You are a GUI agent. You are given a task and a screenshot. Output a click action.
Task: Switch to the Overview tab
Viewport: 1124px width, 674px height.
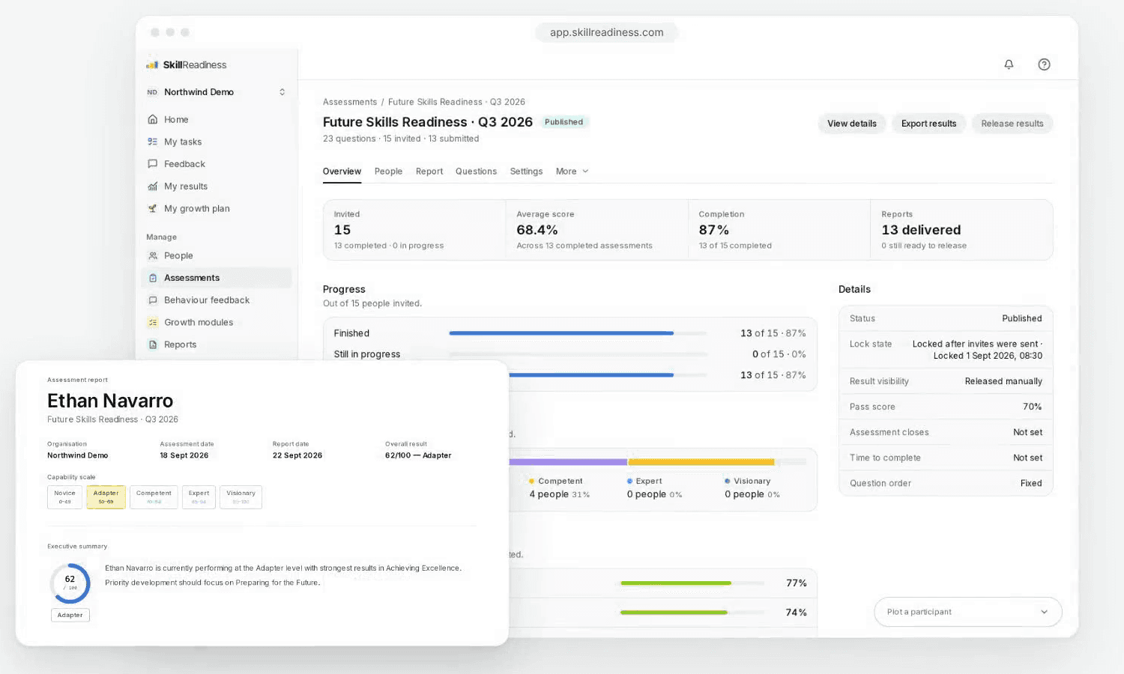point(342,171)
